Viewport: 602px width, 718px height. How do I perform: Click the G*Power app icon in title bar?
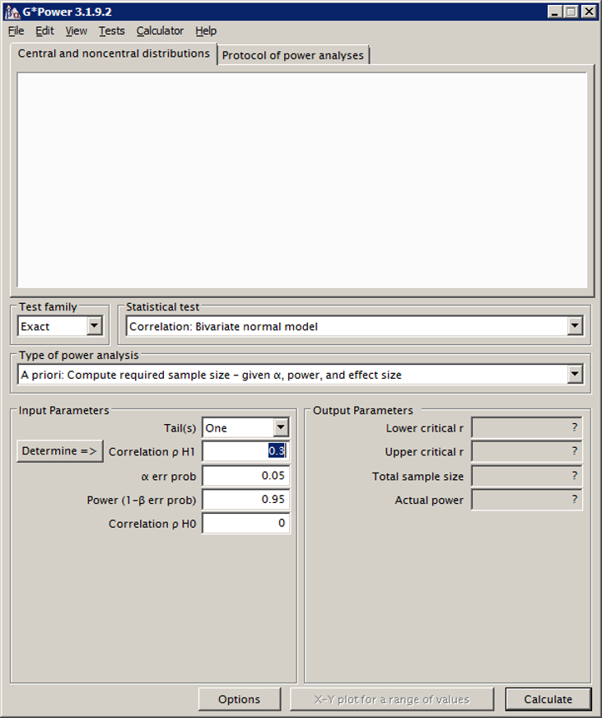coord(12,12)
